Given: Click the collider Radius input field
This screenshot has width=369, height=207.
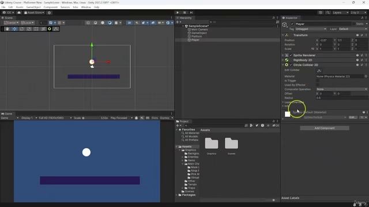Looking at the screenshot, I should pos(341,98).
